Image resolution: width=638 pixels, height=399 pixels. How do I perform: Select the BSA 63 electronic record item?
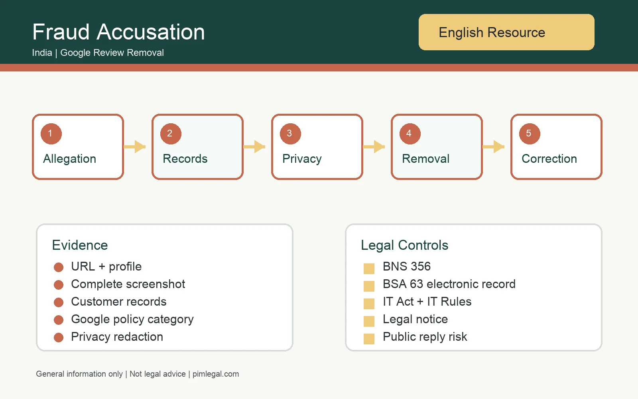click(x=449, y=284)
